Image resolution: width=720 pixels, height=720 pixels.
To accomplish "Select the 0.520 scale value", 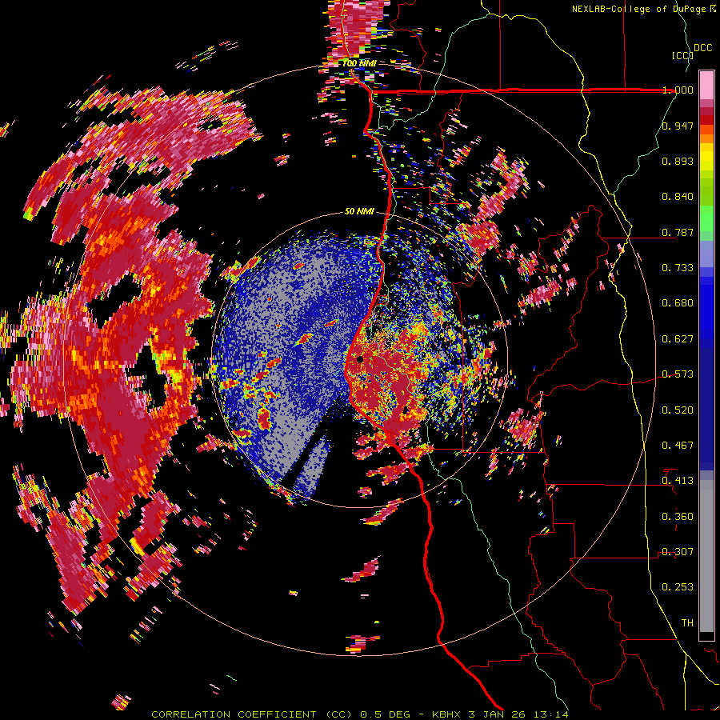I will coord(678,410).
